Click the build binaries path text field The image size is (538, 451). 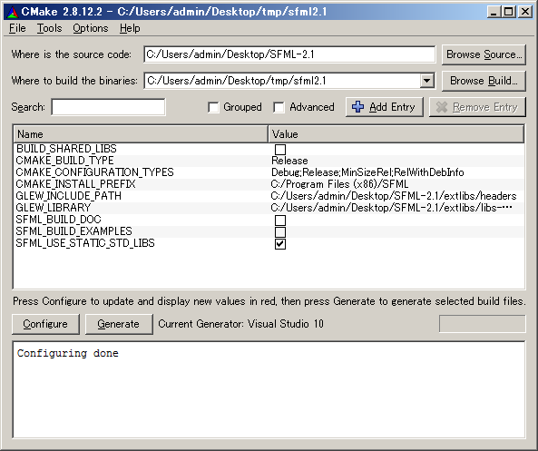(x=283, y=81)
